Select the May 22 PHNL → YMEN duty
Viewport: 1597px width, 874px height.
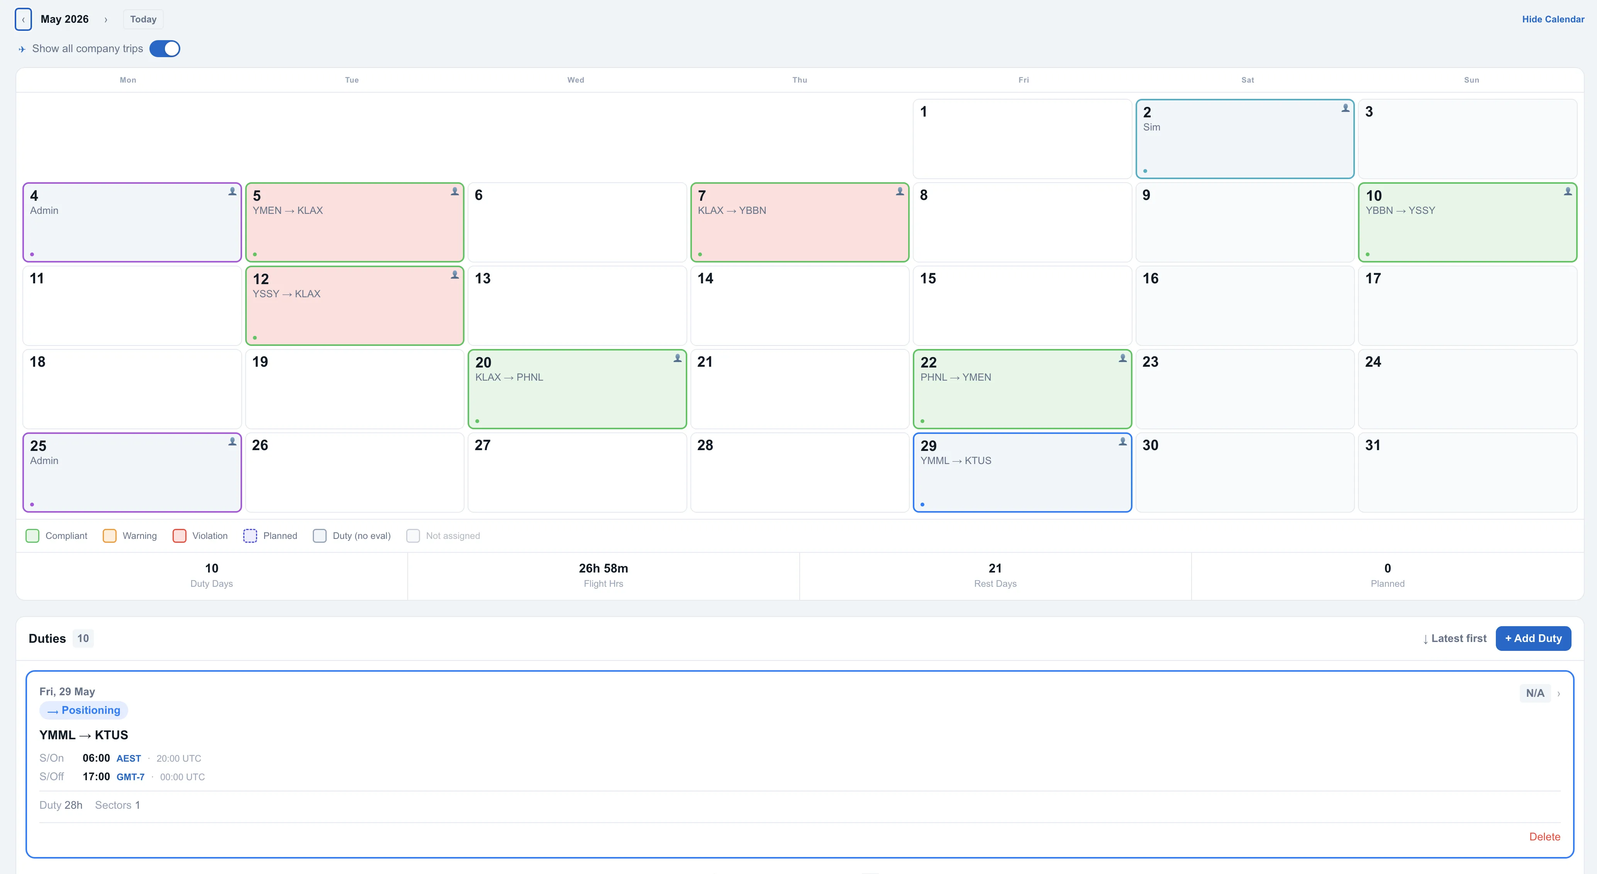pos(1022,389)
